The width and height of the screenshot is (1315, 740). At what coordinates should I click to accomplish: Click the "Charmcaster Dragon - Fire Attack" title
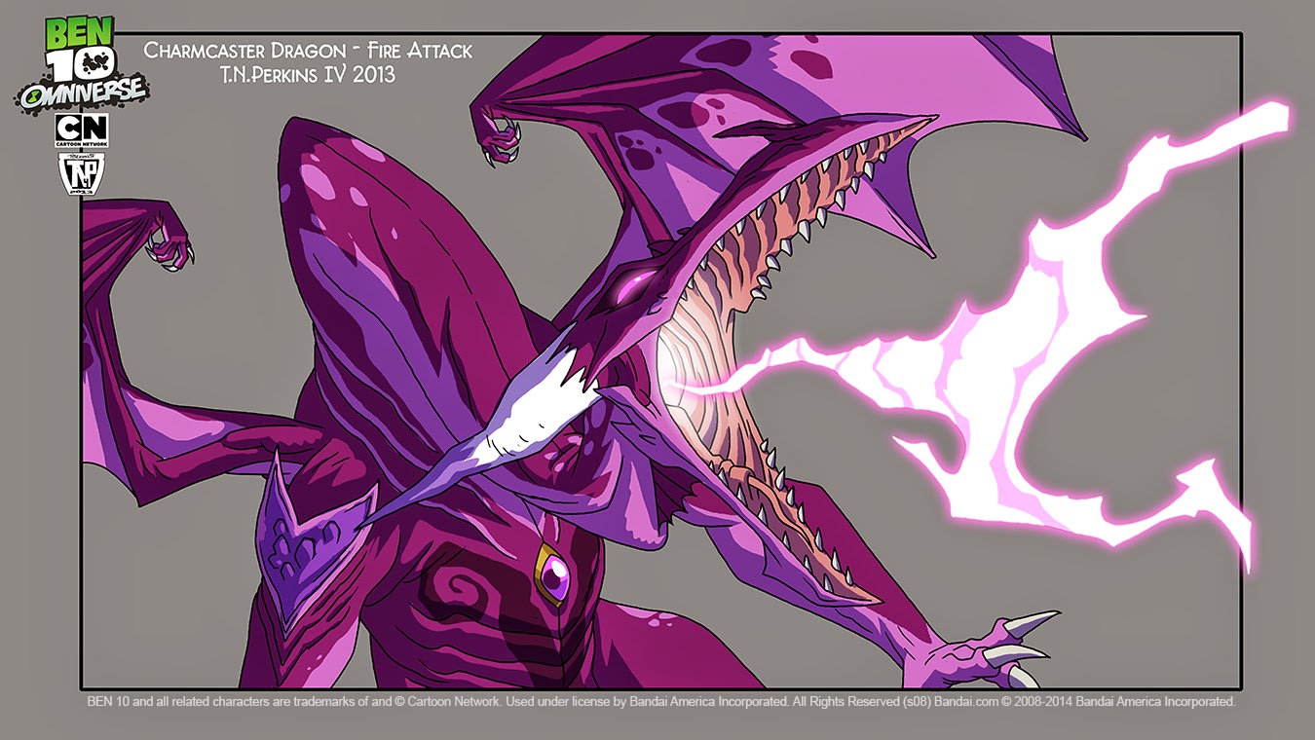click(x=308, y=51)
